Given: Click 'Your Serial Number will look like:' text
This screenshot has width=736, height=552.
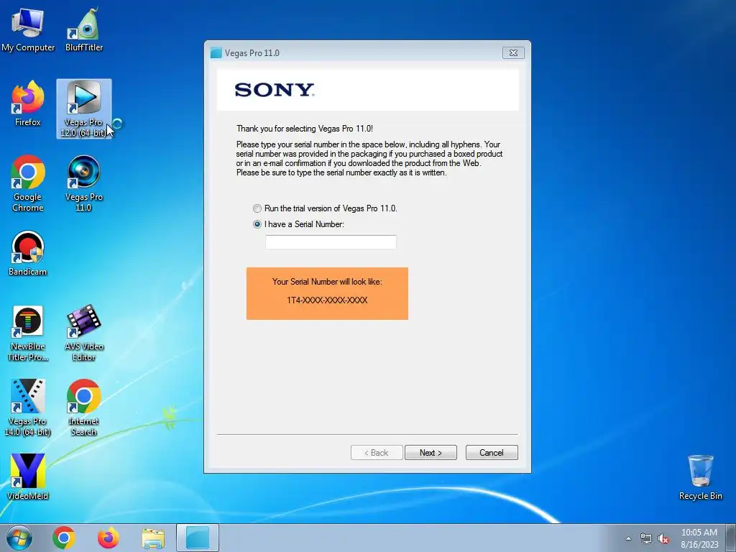Looking at the screenshot, I should (327, 282).
